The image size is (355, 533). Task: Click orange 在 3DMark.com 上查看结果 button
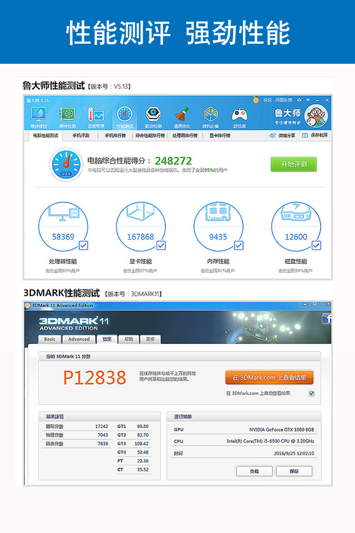[x=270, y=378]
